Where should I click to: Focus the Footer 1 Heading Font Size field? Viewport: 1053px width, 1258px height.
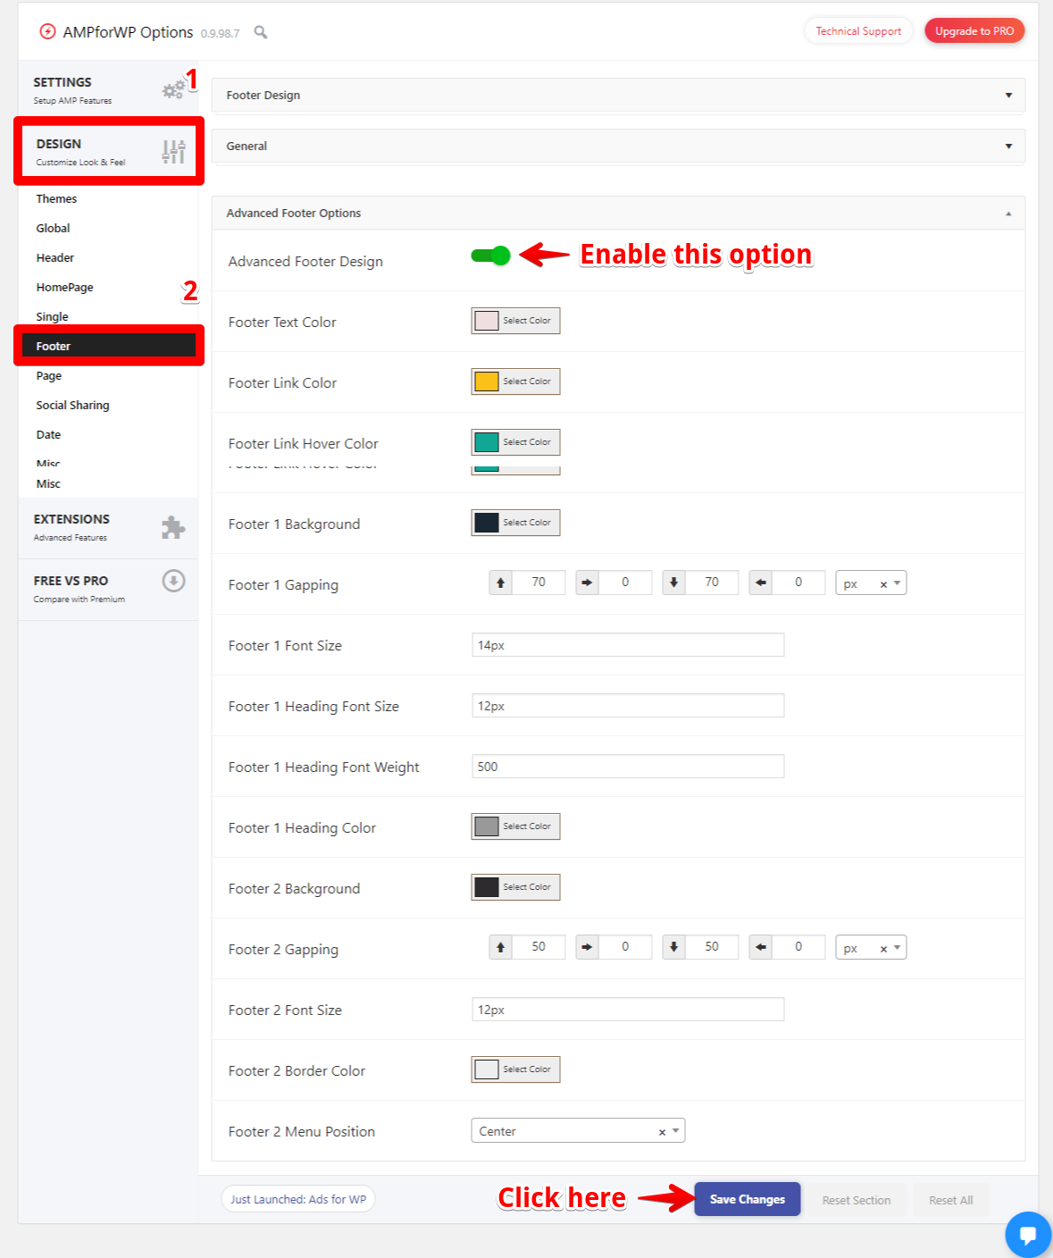(628, 706)
